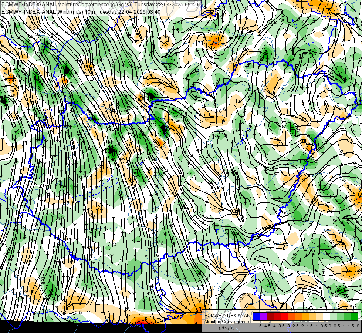Click the white swatch between -0.5 and 0

click(x=327, y=316)
